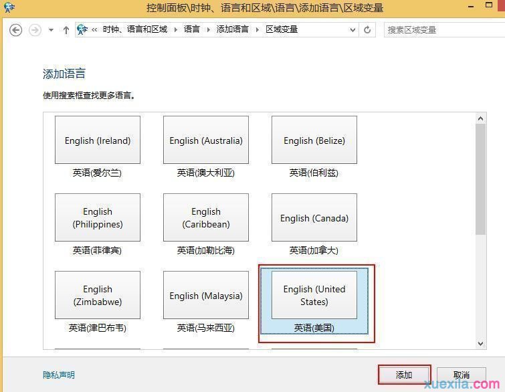Click the 英语(加拿大) label
This screenshot has width=505, height=392.
(x=314, y=250)
